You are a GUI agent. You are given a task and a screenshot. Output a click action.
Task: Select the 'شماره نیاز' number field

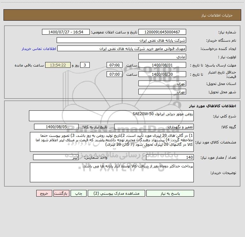[x=162, y=32]
